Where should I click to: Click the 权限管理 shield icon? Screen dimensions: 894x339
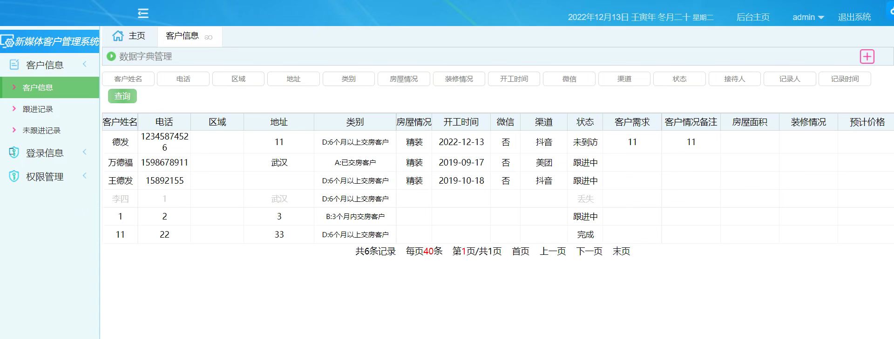click(x=14, y=176)
